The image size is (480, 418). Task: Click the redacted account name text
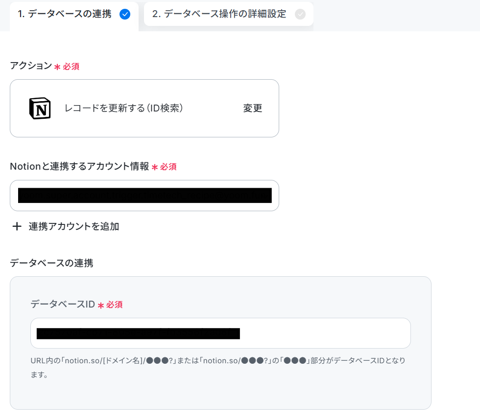coord(145,196)
